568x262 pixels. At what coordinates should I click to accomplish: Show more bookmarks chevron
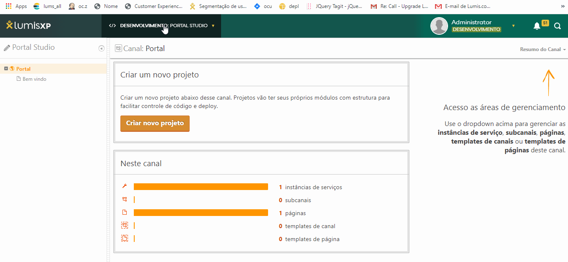point(562,6)
